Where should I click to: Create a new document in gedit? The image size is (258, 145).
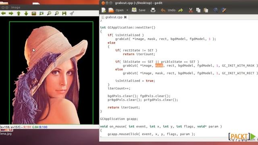[104, 10]
